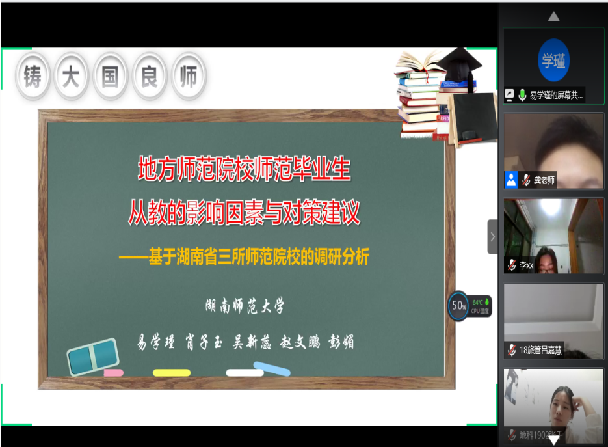Select the 学瑾 blue avatar circle
Viewport: 608px width, 447px height.
(553, 61)
